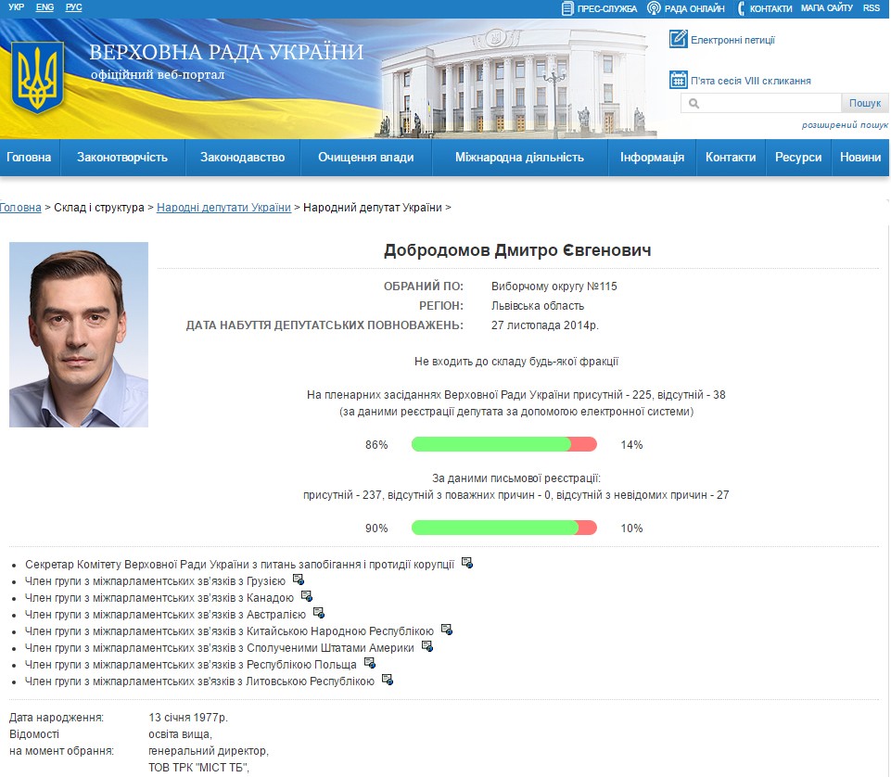Open details icon next to Грузією group

298,580
